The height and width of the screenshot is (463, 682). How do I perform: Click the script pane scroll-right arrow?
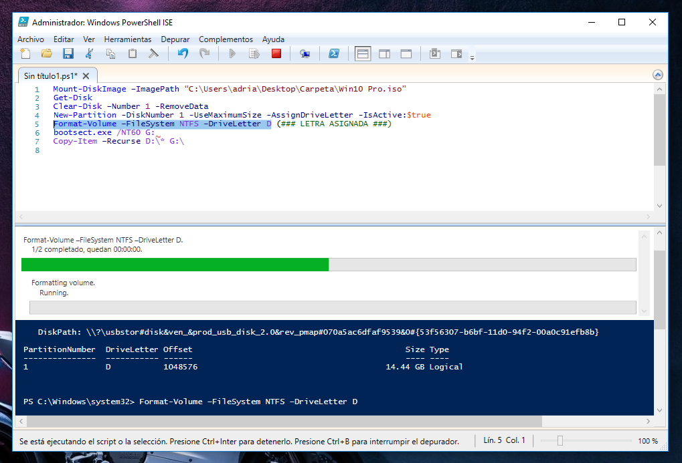pos(648,216)
